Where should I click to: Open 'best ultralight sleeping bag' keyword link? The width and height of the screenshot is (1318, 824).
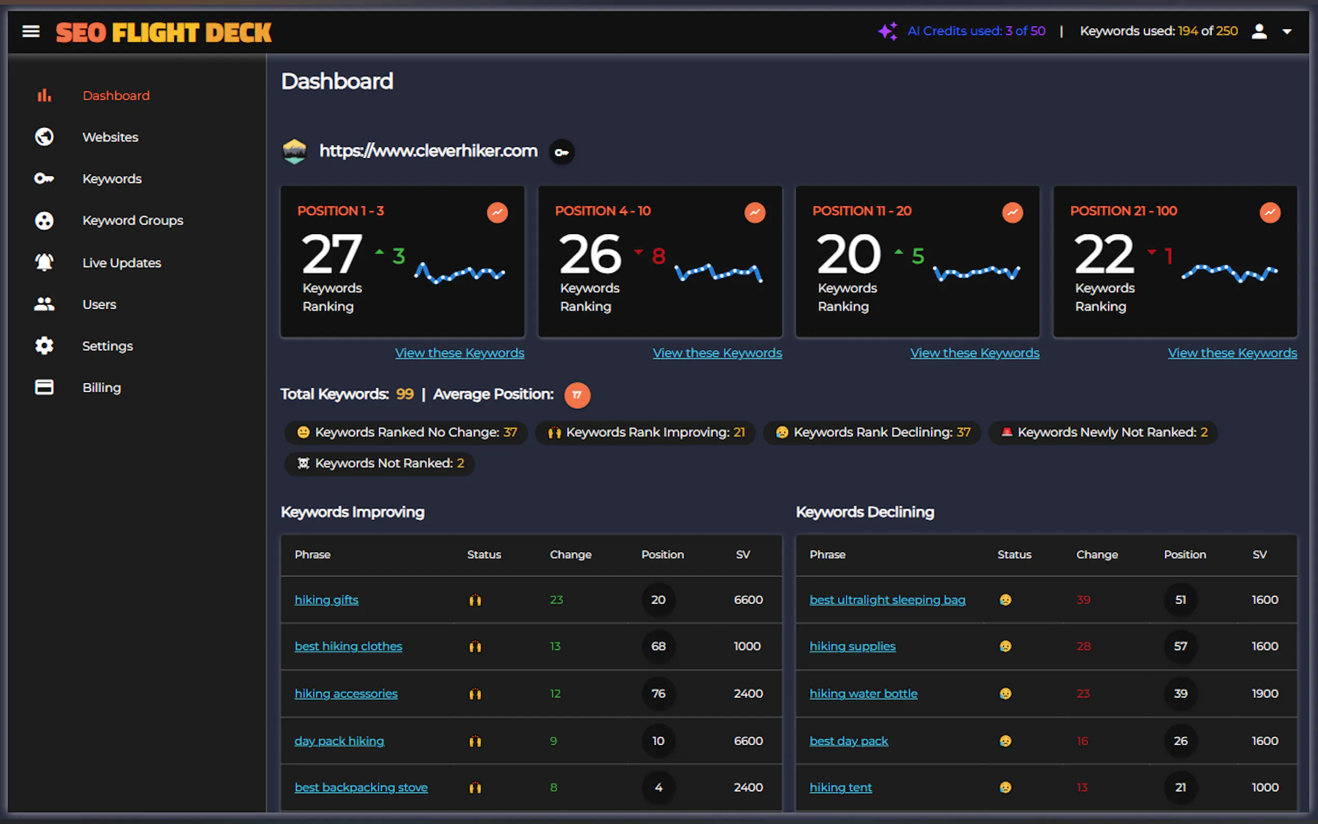[887, 600]
